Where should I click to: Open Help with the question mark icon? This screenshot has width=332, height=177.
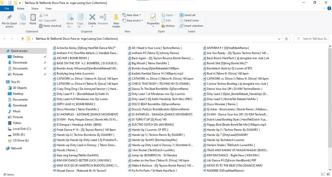(x=329, y=9)
